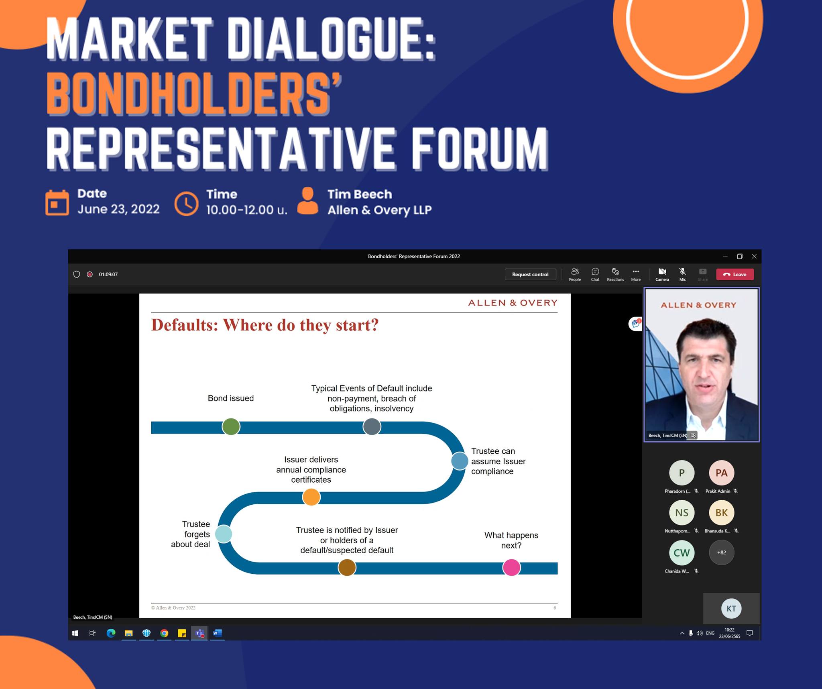Click the Share screen button

point(702,274)
